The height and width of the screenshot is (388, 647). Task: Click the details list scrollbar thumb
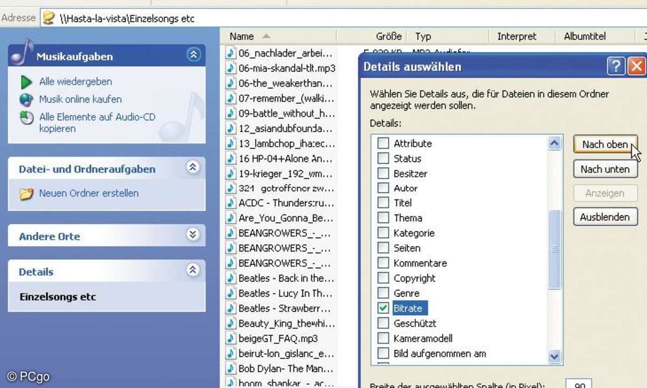pyautogui.click(x=554, y=248)
